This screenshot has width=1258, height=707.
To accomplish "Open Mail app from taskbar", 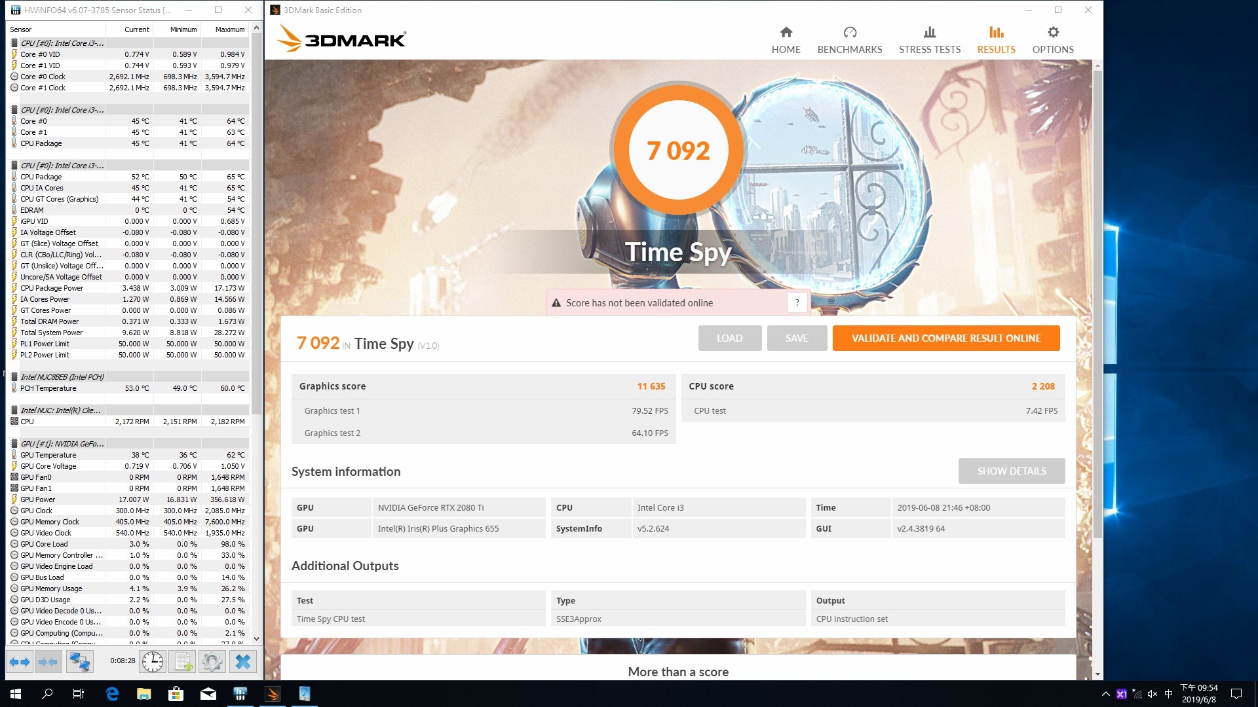I will tap(208, 694).
